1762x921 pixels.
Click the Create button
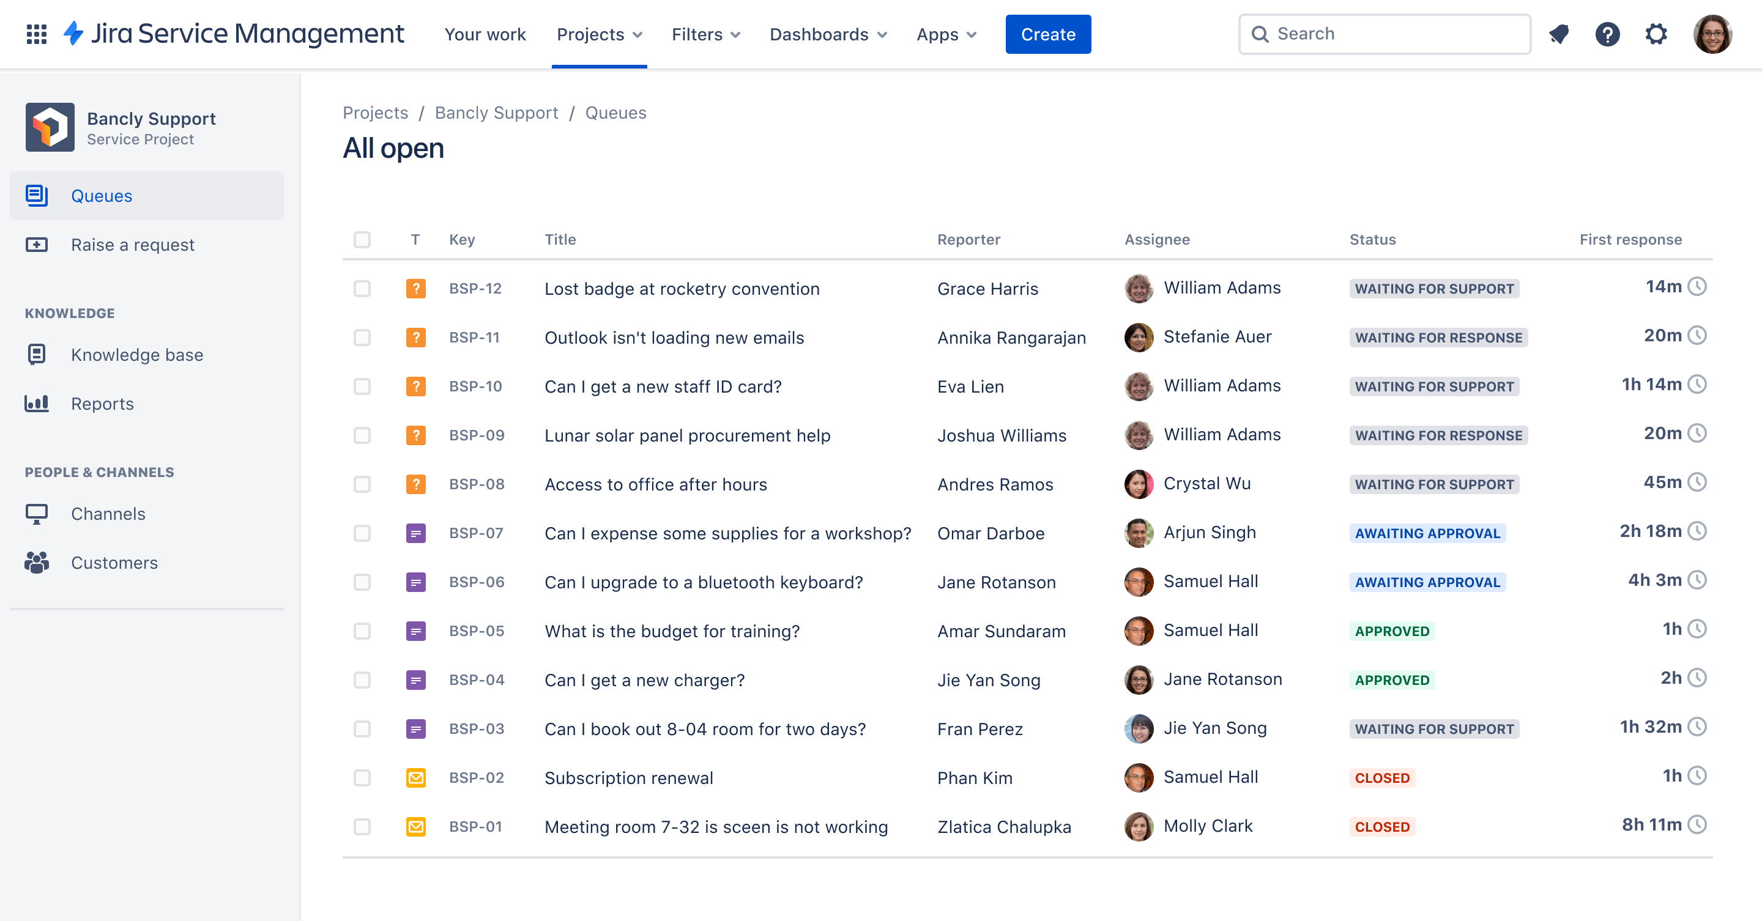point(1047,34)
